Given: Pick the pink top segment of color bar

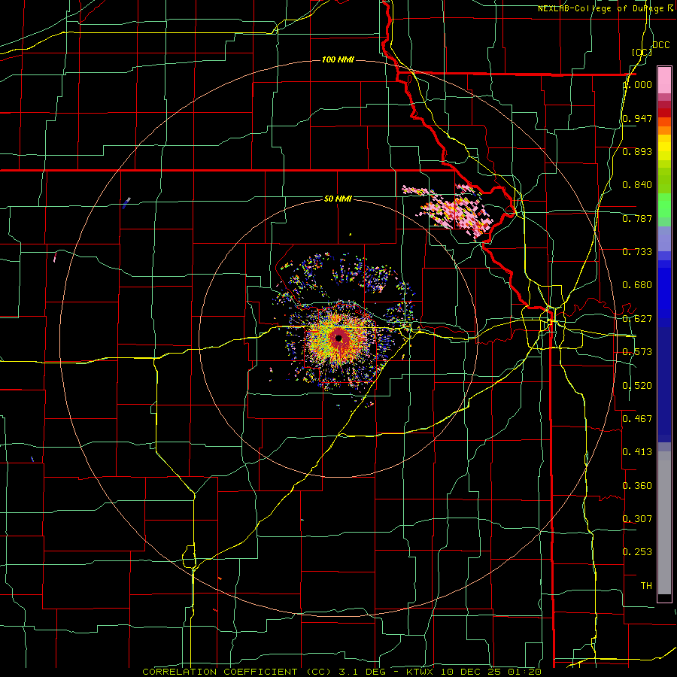Looking at the screenshot, I should point(664,80).
